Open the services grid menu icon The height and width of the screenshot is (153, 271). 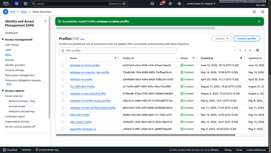coord(25,4)
